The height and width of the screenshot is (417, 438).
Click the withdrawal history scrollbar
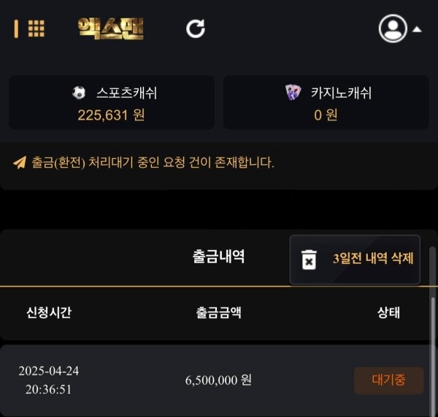click(x=433, y=332)
